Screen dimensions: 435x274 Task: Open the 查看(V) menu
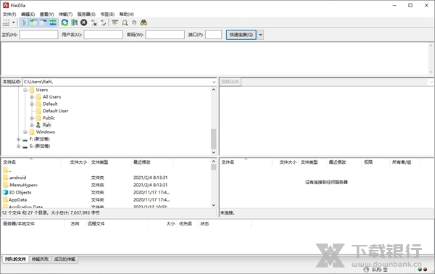coord(46,14)
